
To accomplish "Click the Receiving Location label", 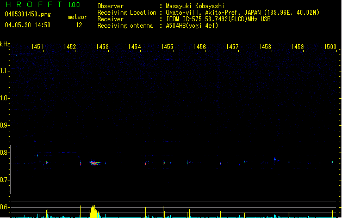I will 127,13.
